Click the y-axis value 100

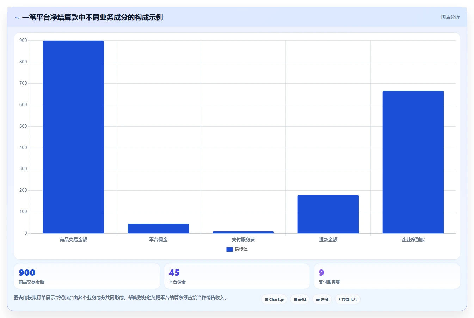(23, 212)
